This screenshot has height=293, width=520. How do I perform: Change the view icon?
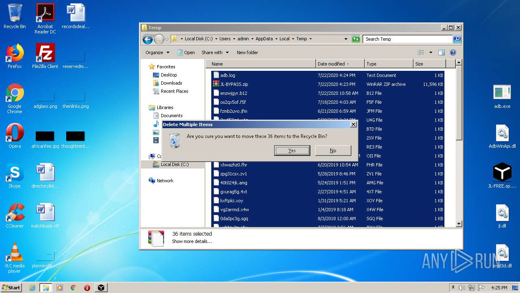coord(421,52)
